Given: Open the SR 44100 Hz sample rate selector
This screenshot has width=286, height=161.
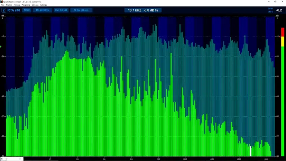Looking at the screenshot, I should point(42,10).
